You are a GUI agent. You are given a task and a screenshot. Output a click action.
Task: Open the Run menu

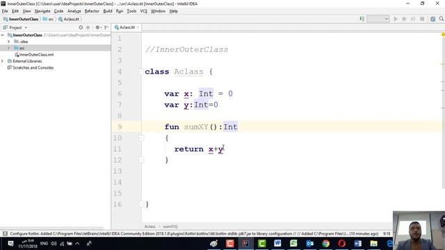point(120,11)
